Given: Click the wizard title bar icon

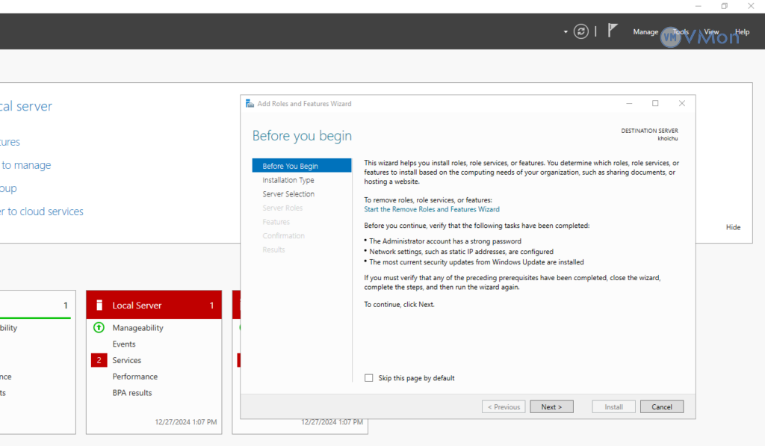Looking at the screenshot, I should coord(250,104).
